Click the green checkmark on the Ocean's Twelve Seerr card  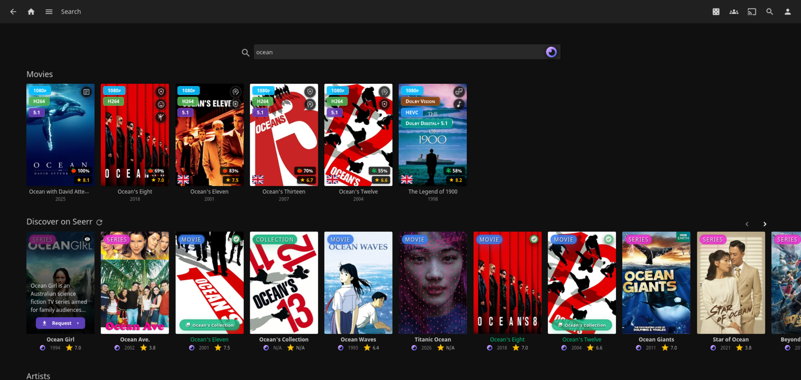point(609,239)
